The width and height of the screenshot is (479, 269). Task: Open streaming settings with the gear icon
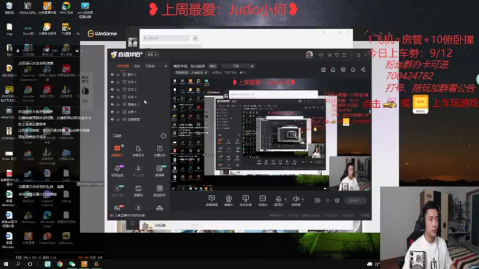click(337, 201)
